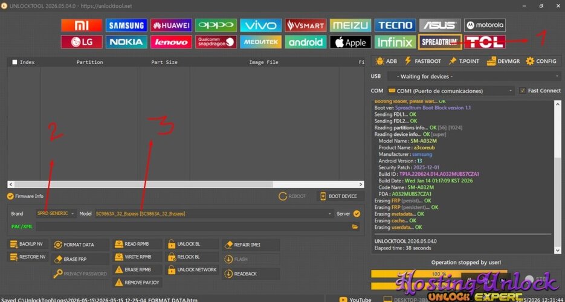Click the REPAIR IMEI button
This screenshot has height=302, width=565.
tap(251, 245)
